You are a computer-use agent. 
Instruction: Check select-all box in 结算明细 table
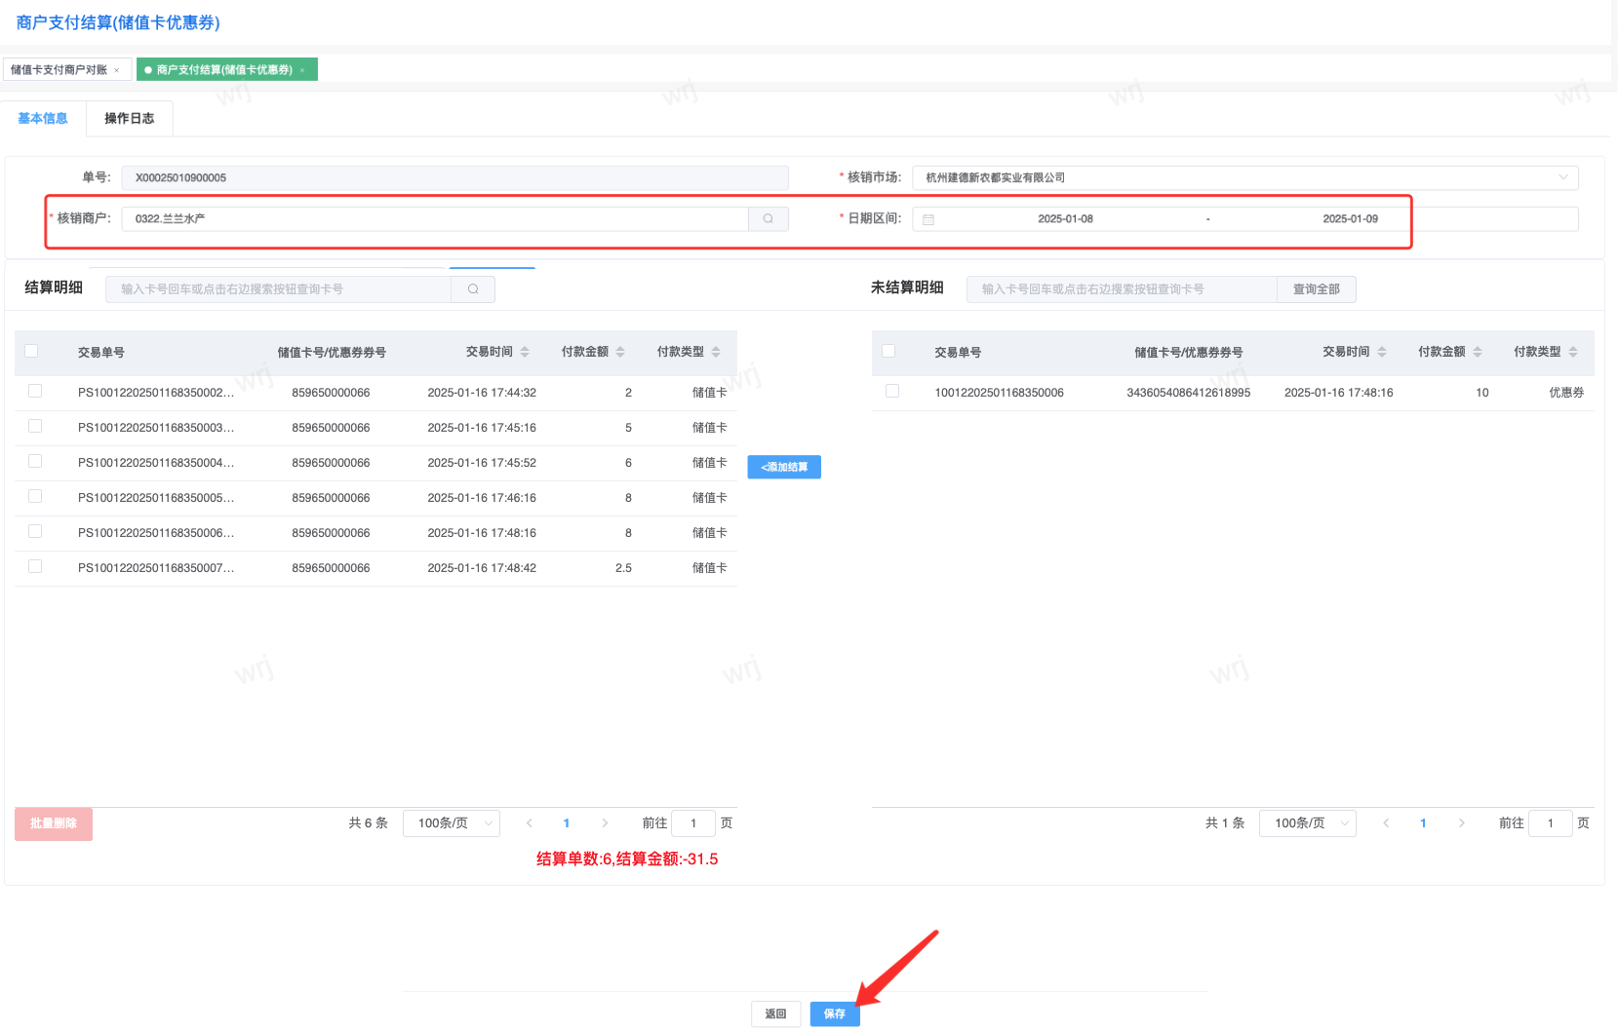(x=31, y=351)
